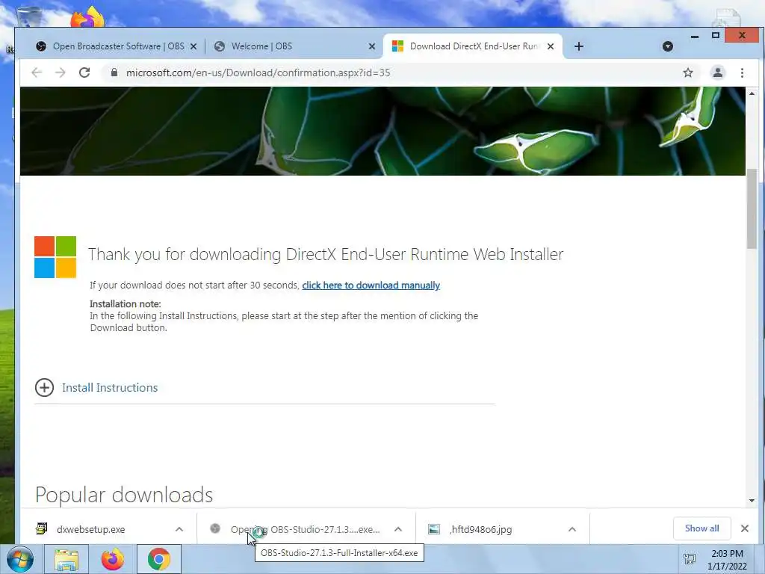
Task: Open the Install Instructions section link
Action: 110,388
